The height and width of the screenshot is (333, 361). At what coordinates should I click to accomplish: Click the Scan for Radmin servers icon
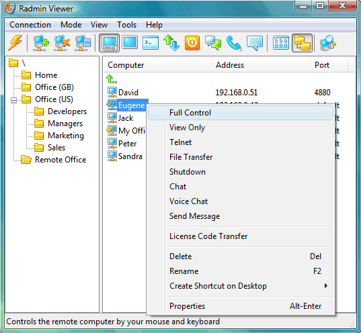click(x=327, y=43)
